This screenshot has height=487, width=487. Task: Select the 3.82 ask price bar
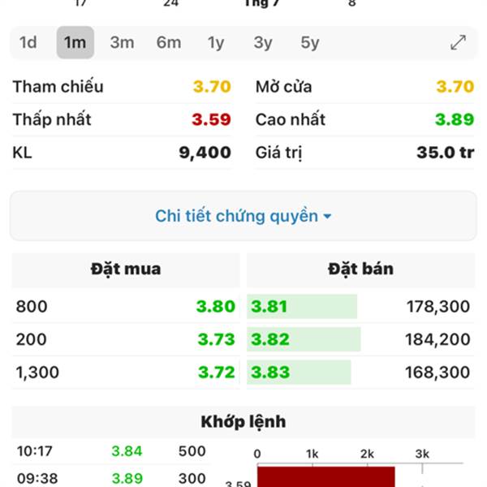tap(304, 339)
